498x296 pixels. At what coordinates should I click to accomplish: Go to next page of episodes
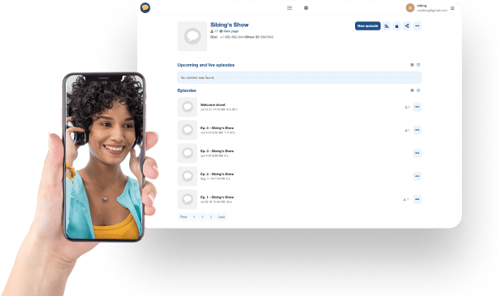pos(211,217)
